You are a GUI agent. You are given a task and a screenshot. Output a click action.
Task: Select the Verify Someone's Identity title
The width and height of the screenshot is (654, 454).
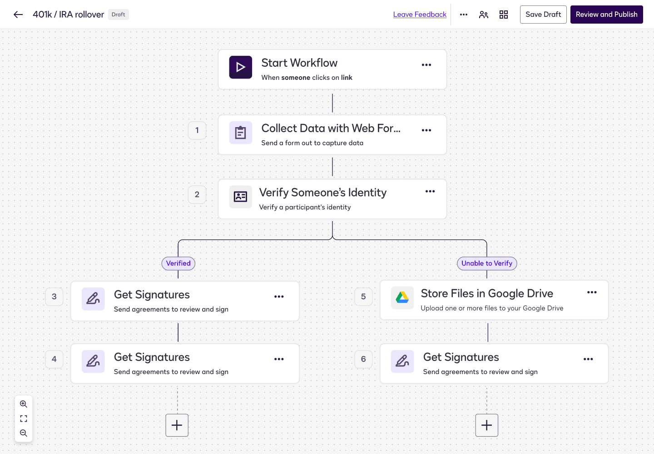323,192
